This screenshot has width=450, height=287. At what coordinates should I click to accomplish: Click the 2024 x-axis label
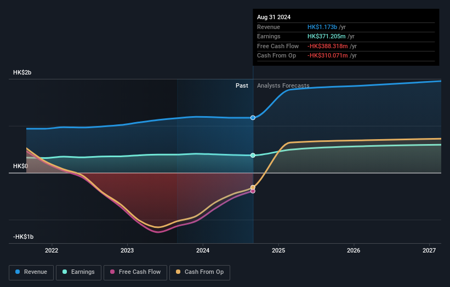203,251
